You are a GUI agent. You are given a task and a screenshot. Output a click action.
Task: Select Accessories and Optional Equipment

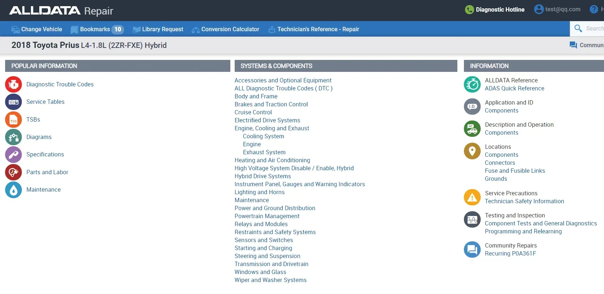(x=283, y=81)
